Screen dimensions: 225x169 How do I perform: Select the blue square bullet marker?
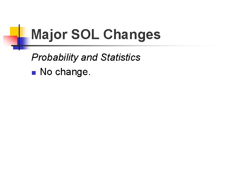tap(34, 73)
